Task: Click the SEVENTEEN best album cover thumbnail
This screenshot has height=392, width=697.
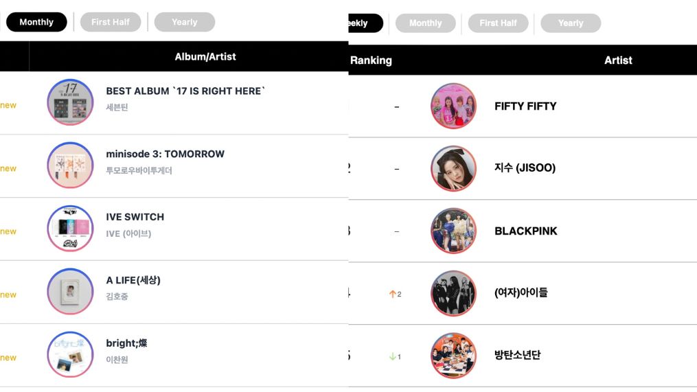Action: [x=70, y=102]
